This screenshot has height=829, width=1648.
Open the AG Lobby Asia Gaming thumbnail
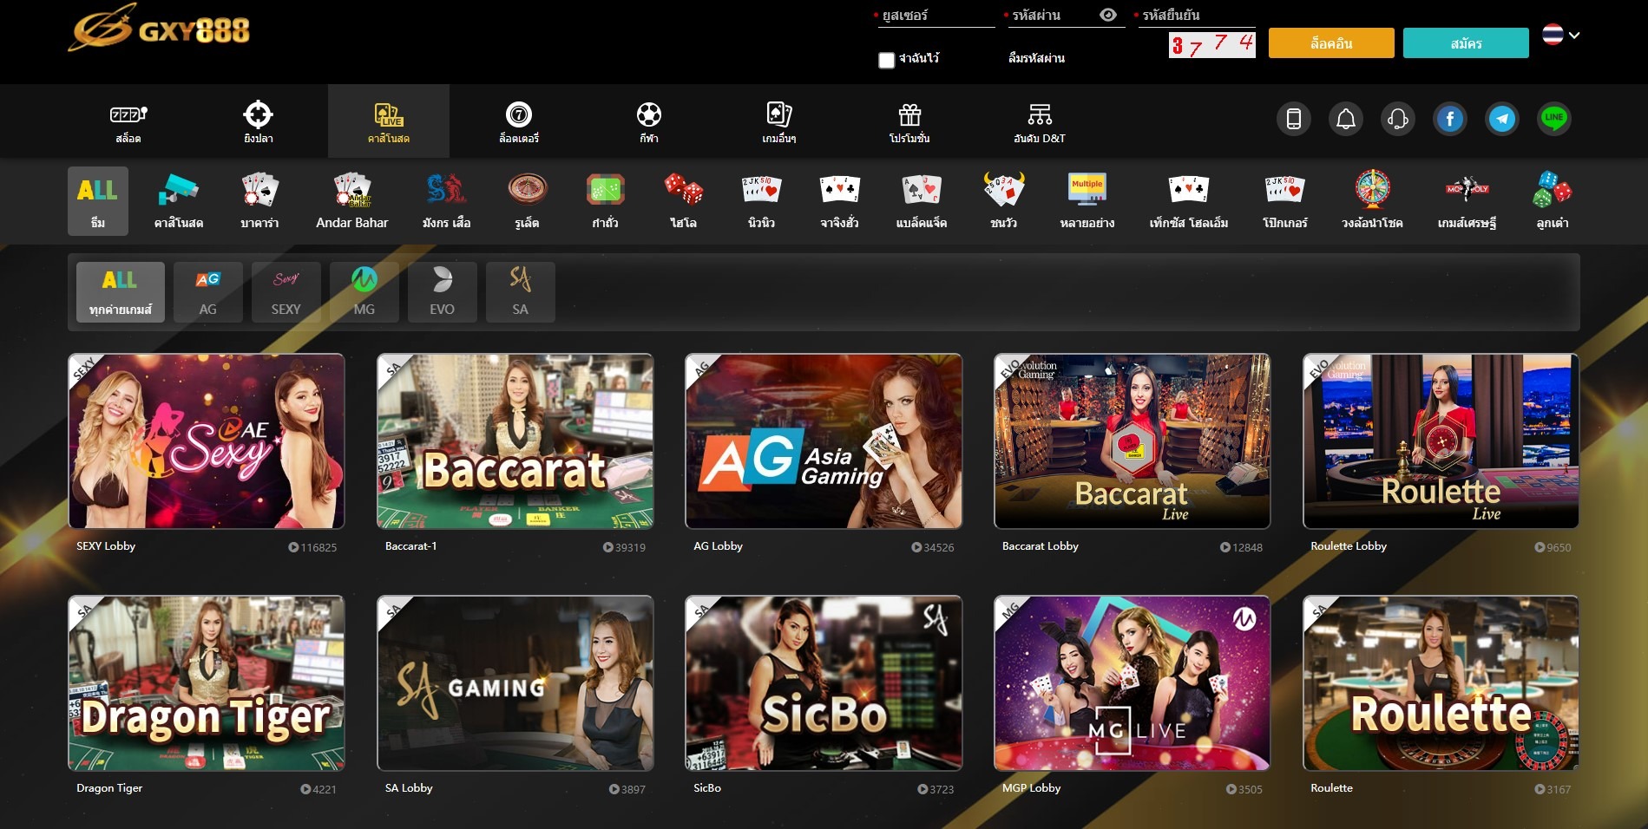pos(824,441)
